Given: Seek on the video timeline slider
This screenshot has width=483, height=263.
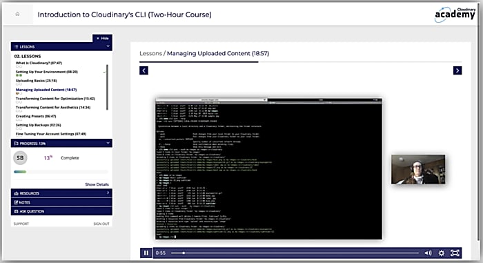Looking at the screenshot, I should click(x=295, y=253).
